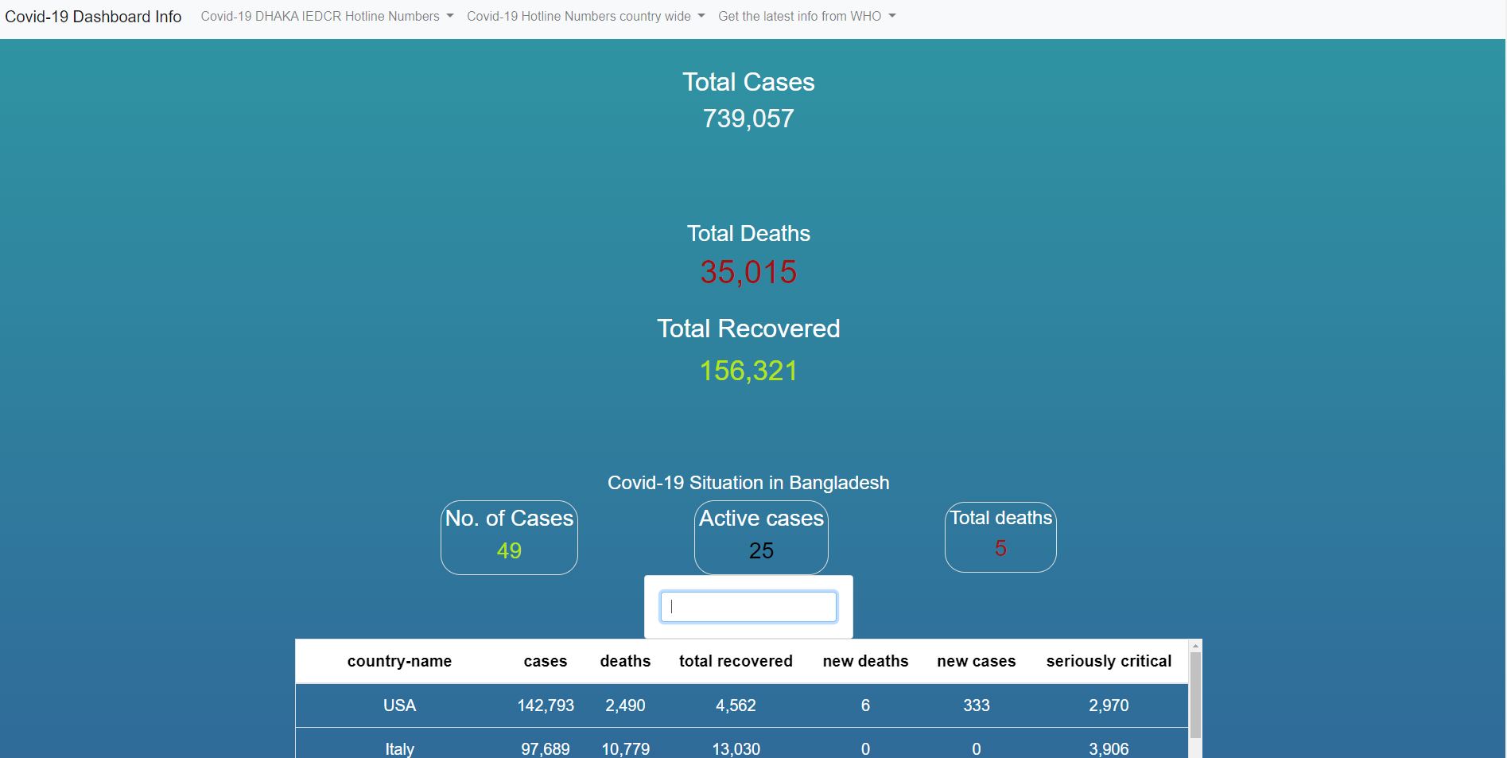The width and height of the screenshot is (1507, 758).
Task: Expand Covid-19 DHAKA IEDCR Hotline Numbers dropdown
Action: tap(327, 16)
